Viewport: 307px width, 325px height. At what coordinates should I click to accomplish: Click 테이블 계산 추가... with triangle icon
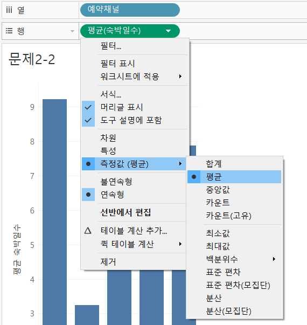[x=134, y=231]
